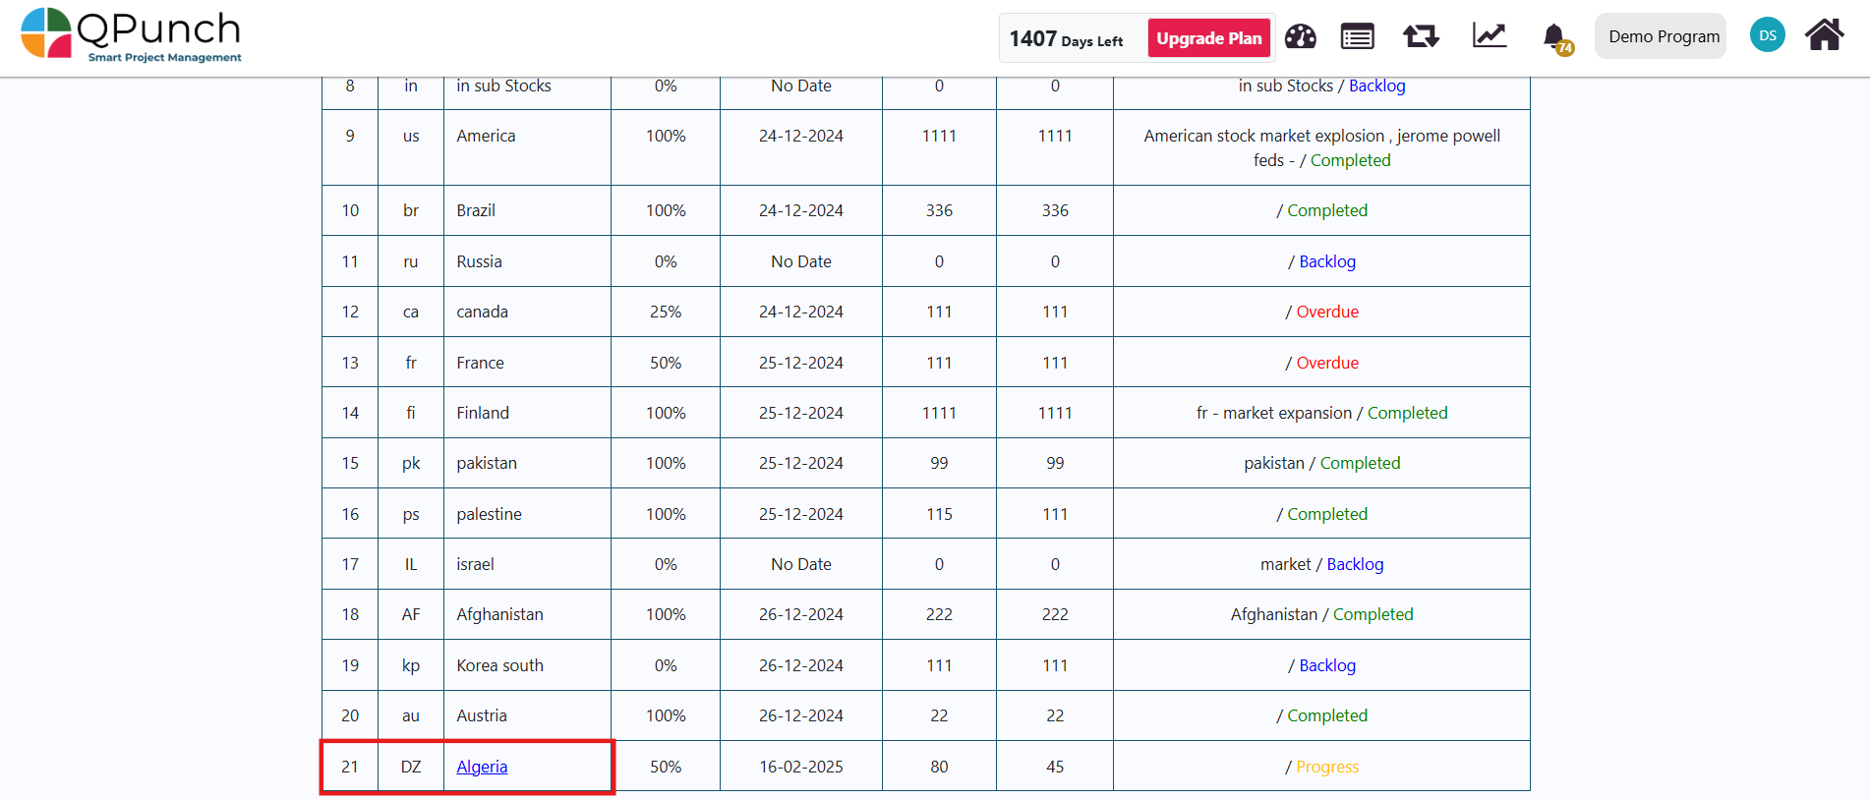Image resolution: width=1870 pixels, height=799 pixels.
Task: Select the Progress status in Algeria row
Action: (1327, 767)
